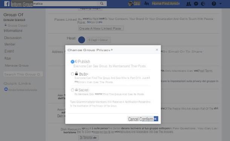Select the Publish radio button

pyautogui.click(x=72, y=62)
